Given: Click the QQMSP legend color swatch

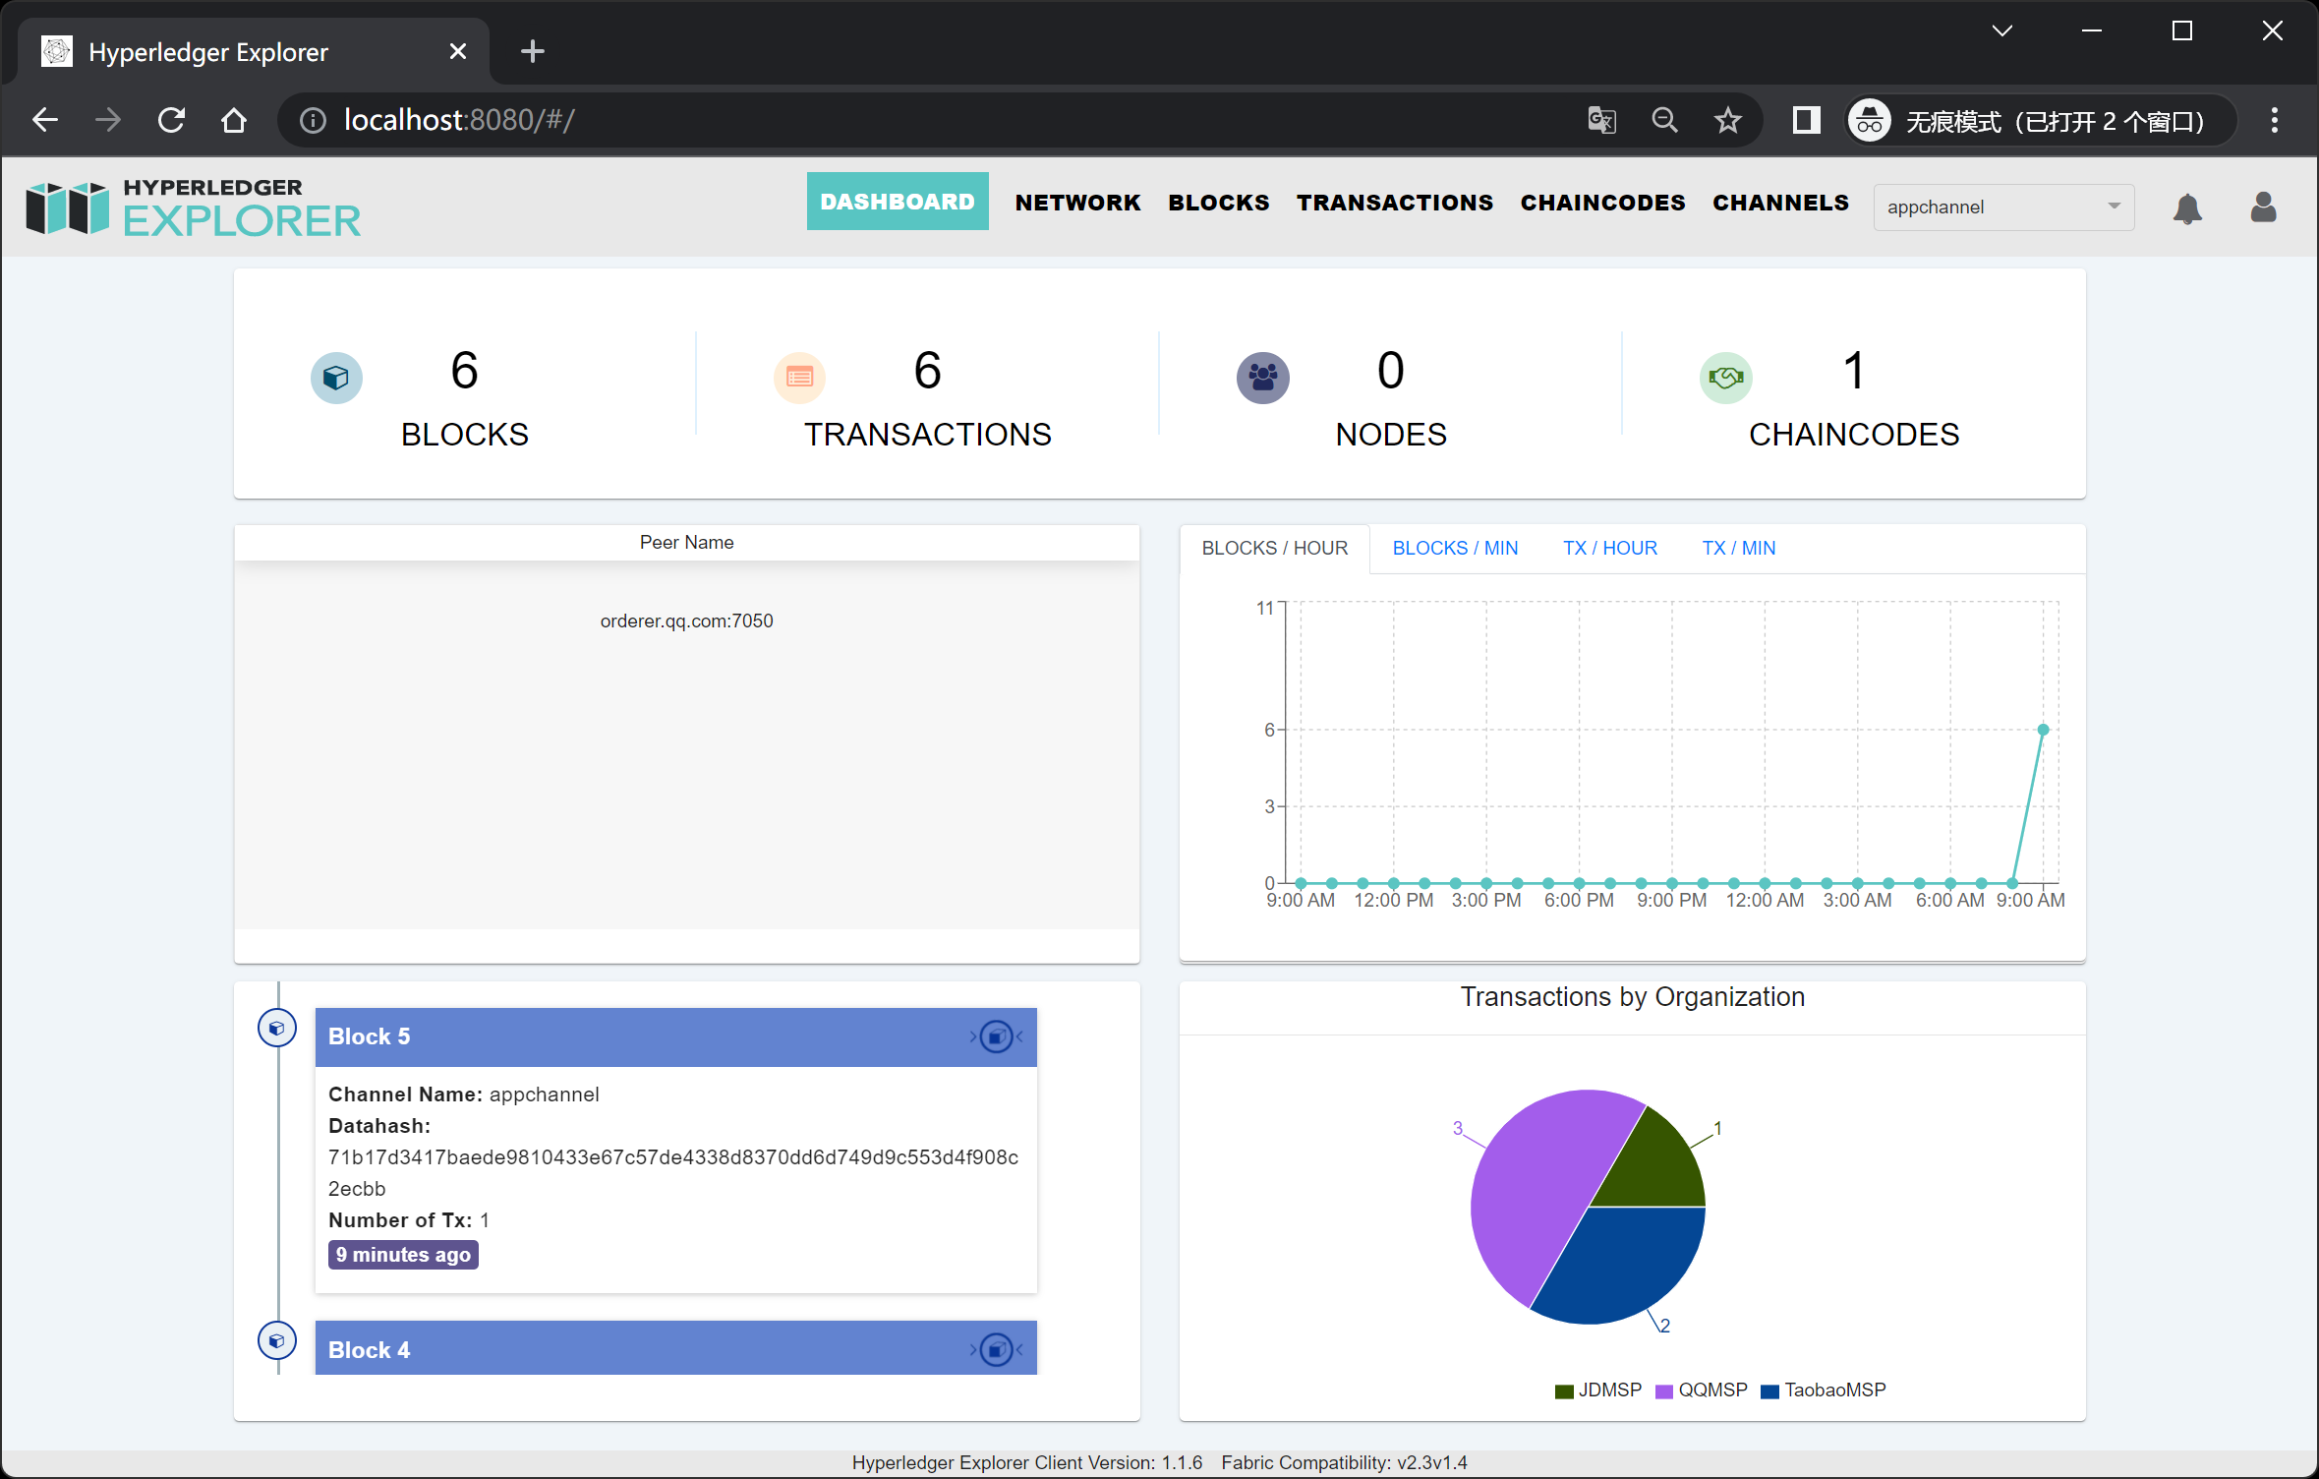Looking at the screenshot, I should (x=1664, y=1391).
